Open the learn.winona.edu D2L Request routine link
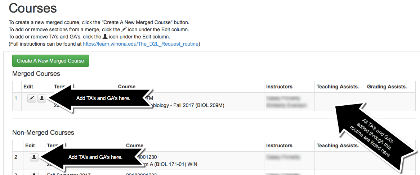This screenshot has width=420, height=175. (x=140, y=44)
